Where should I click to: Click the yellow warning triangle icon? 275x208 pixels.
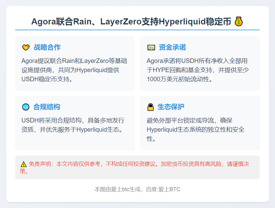point(24,164)
